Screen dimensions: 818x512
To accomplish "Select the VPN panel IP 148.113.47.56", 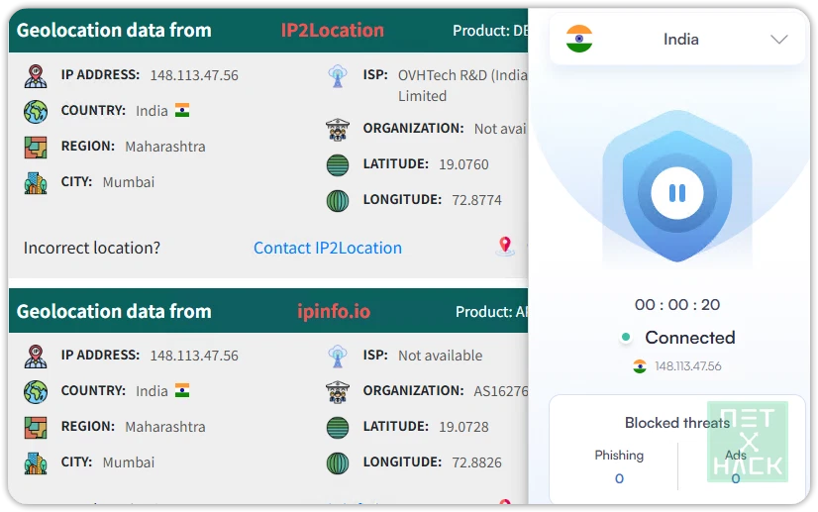I will tap(688, 366).
